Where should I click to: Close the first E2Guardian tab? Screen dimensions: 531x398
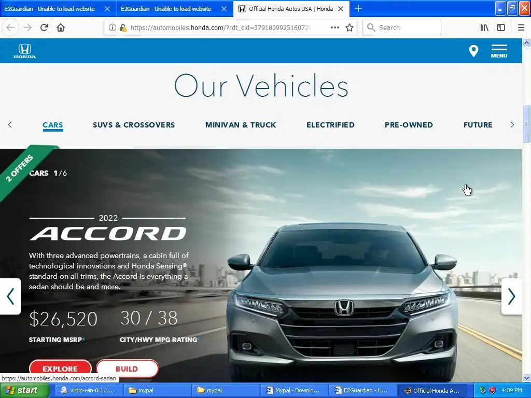point(107,9)
